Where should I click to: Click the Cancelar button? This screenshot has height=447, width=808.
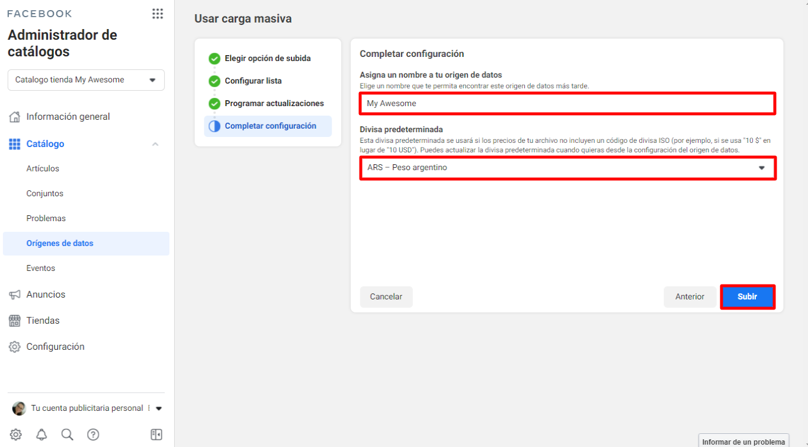tap(386, 297)
